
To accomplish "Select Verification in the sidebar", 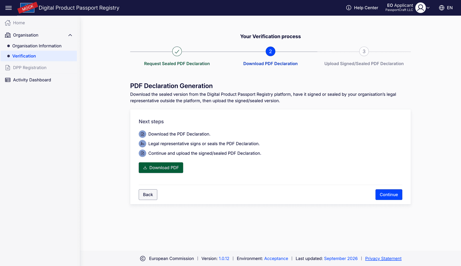I will [24, 56].
